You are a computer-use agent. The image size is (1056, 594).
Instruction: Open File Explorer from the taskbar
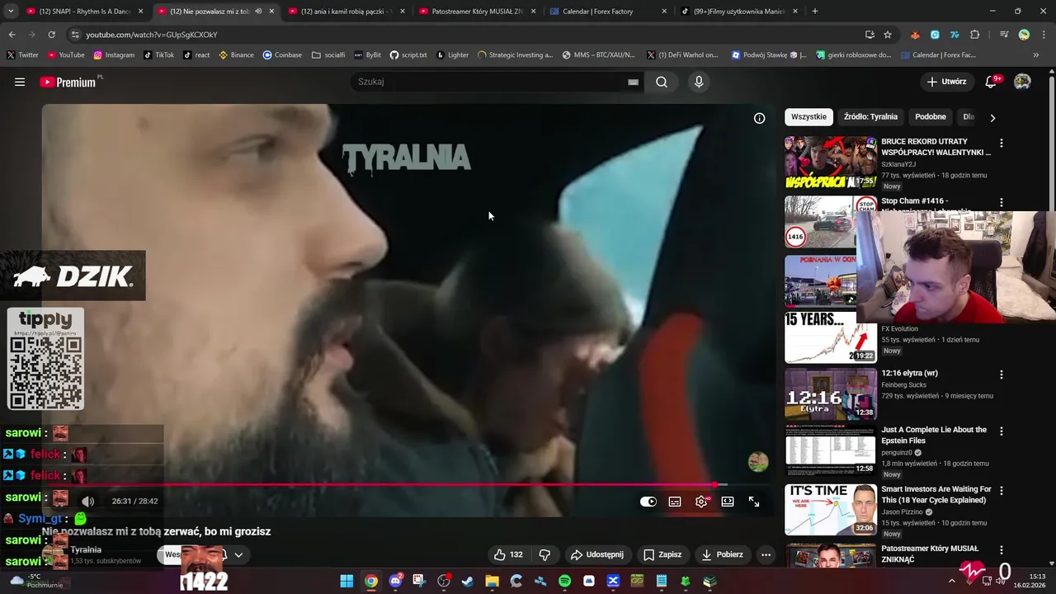click(492, 581)
